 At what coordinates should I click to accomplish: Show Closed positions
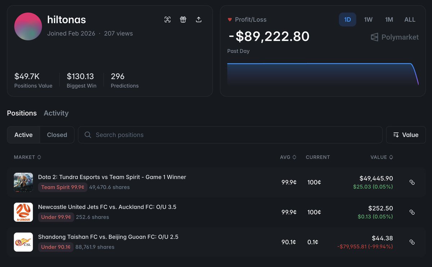[x=57, y=135]
